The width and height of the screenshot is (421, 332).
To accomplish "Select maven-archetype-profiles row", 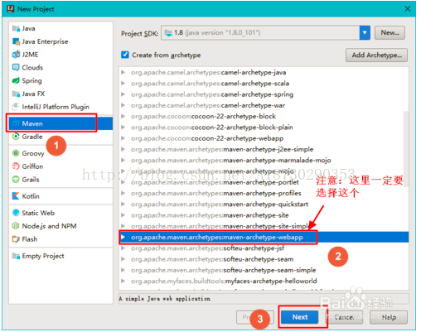I will pos(264,193).
